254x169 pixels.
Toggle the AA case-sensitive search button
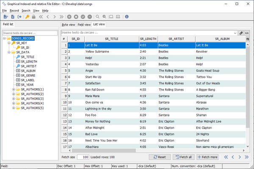[247, 33]
